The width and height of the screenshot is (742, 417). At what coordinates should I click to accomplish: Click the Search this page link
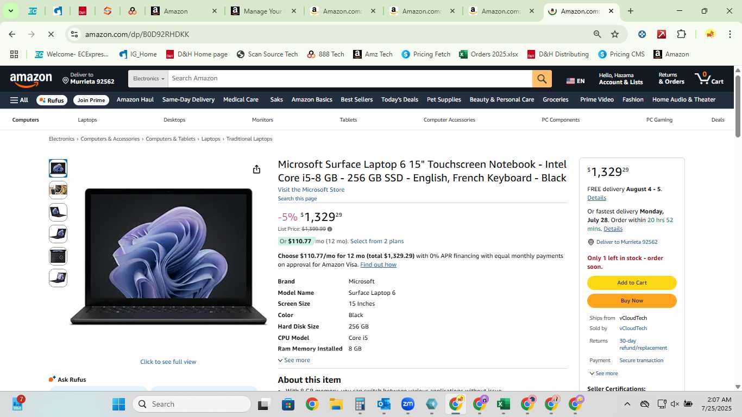297,199
